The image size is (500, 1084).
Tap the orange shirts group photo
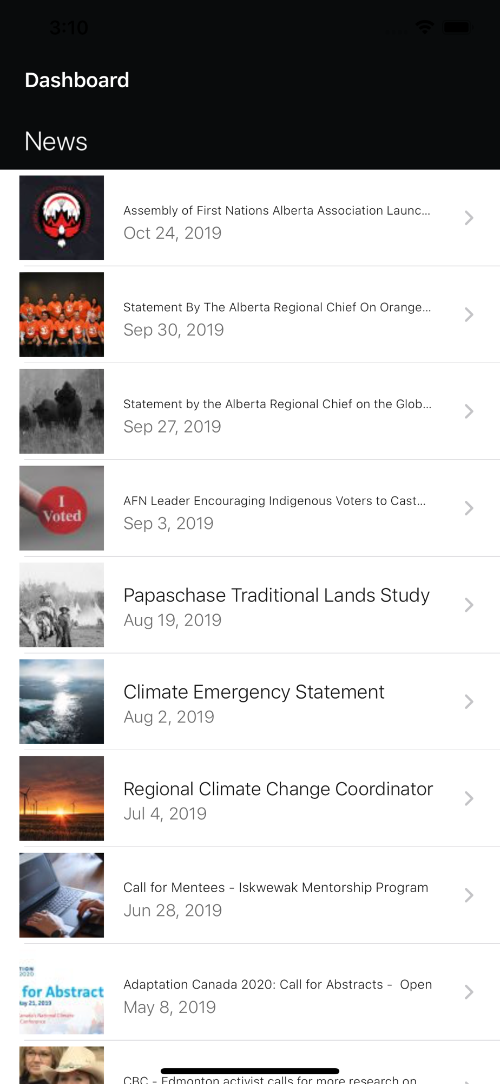(x=62, y=314)
